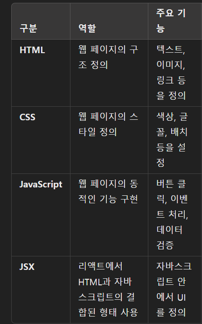Click the cell '웹 페이지의 동적인 기능 구현'
Screen dimensions: 202x324
point(108,192)
